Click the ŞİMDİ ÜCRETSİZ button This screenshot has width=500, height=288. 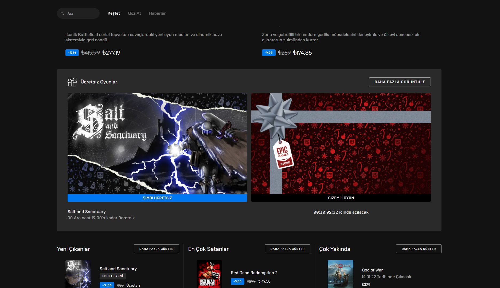click(x=157, y=198)
